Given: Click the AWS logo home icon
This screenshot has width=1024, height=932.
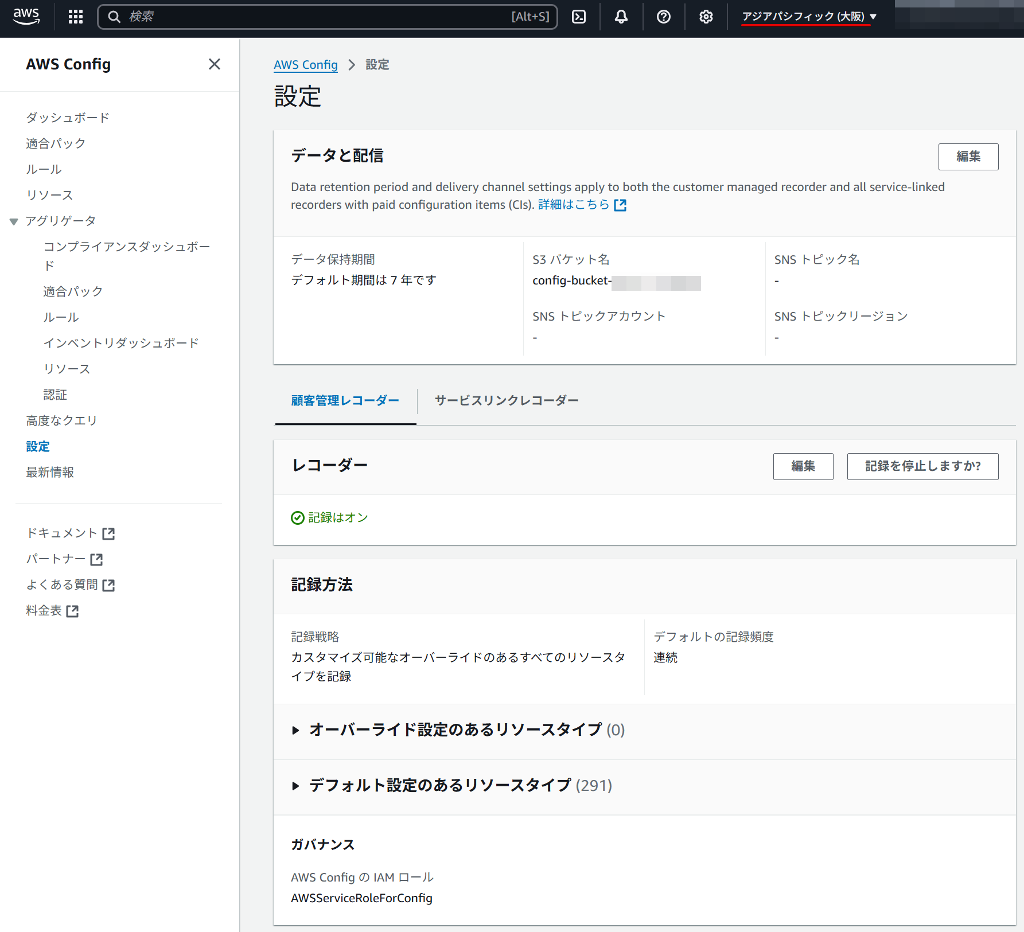Looking at the screenshot, I should 26,17.
